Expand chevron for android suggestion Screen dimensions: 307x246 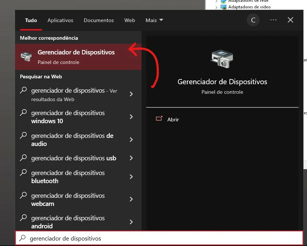pos(131,222)
